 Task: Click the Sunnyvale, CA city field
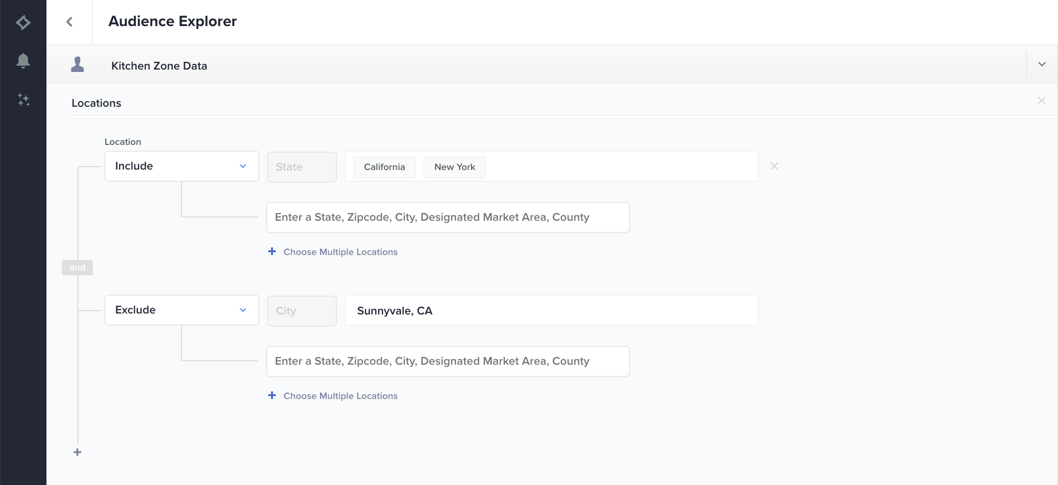click(551, 311)
